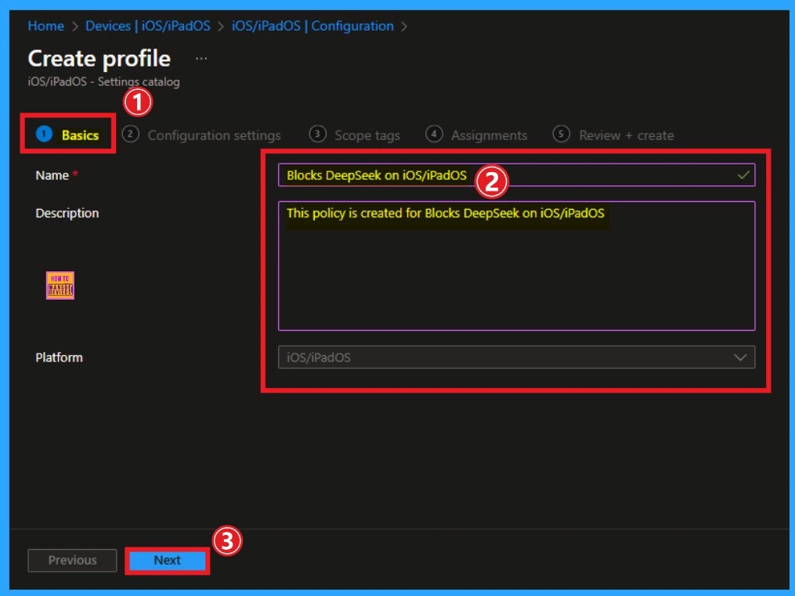The width and height of the screenshot is (795, 596).
Task: Click the How To Manage Devices logo
Action: click(x=60, y=285)
